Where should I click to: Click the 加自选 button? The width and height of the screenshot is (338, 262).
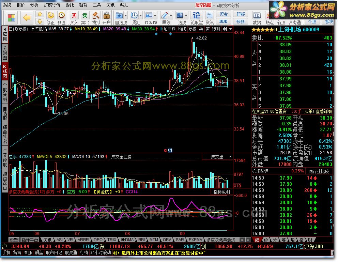169,29
